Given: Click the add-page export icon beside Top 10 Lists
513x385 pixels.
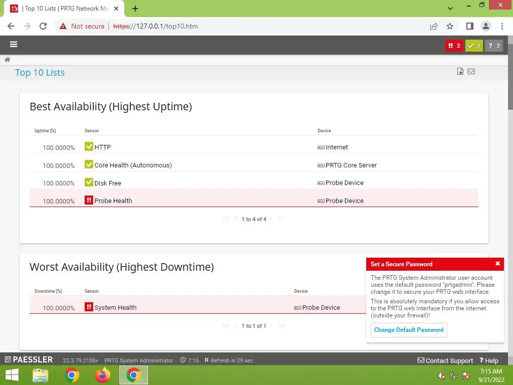Looking at the screenshot, I should click(460, 71).
